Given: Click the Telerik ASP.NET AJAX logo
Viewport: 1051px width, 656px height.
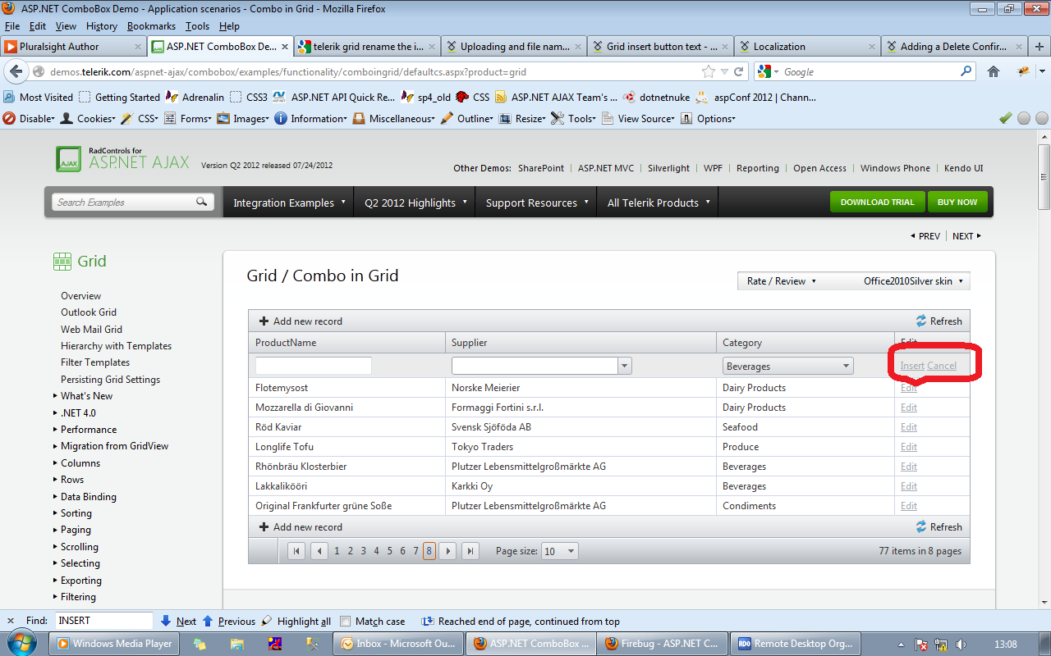Looking at the screenshot, I should point(122,158).
